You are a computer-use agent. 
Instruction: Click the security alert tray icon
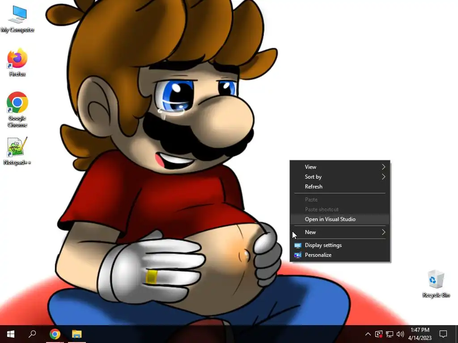pos(378,334)
